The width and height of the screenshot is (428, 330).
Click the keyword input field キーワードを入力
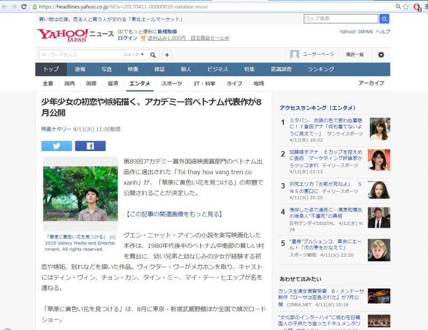click(80, 55)
